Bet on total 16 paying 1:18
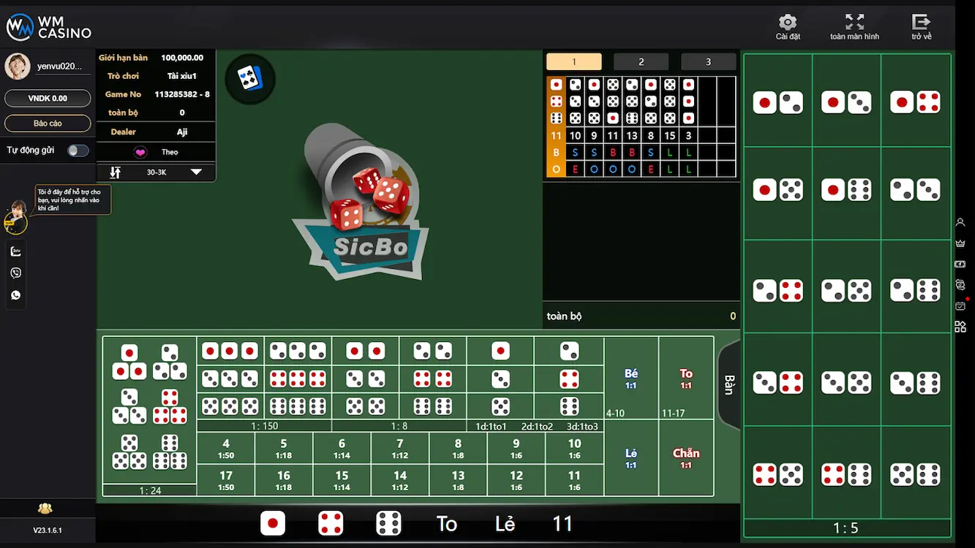 pyautogui.click(x=284, y=480)
